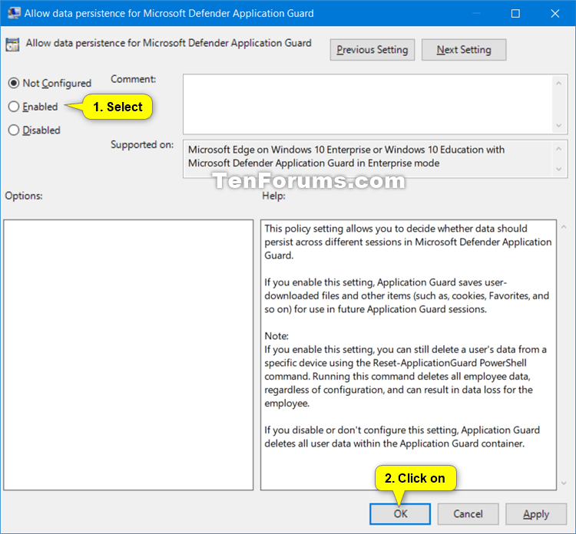
Task: Select the Enabled radio button
Action: click(x=14, y=107)
